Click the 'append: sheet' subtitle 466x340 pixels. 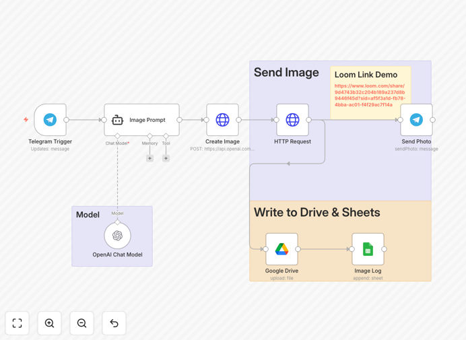click(368, 278)
